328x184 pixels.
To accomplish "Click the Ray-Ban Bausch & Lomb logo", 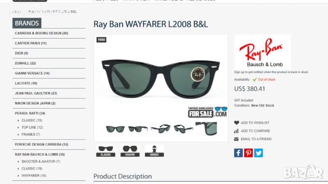I will point(262,52).
